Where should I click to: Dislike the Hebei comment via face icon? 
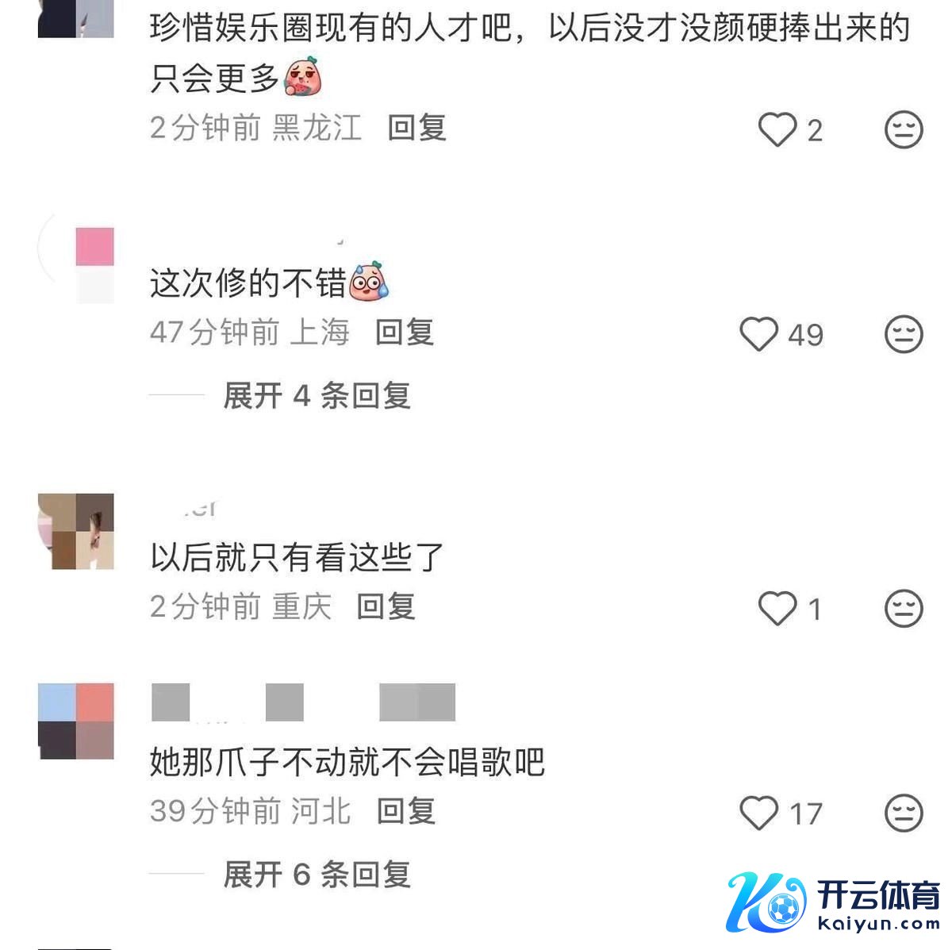pos(904,813)
